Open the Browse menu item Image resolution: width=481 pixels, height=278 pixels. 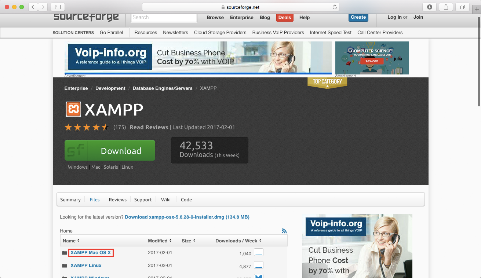[215, 18]
